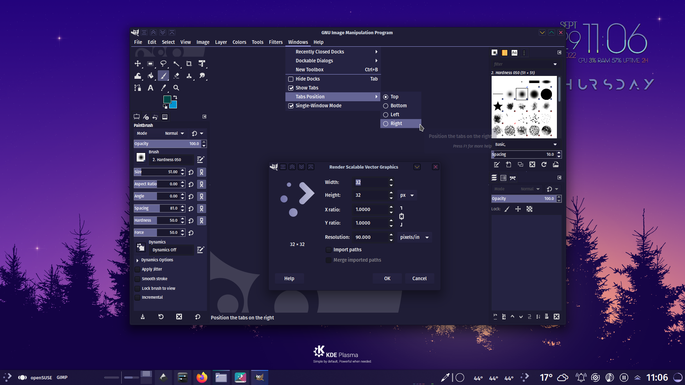Select the Crop tool
Image resolution: width=685 pixels, height=385 pixels.
click(x=189, y=64)
